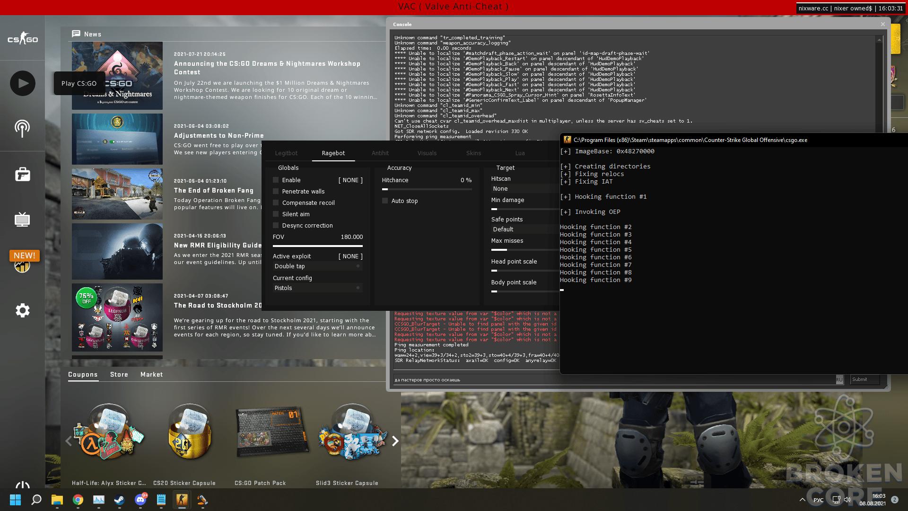Toggle the Auto stop checkbox

pos(385,201)
